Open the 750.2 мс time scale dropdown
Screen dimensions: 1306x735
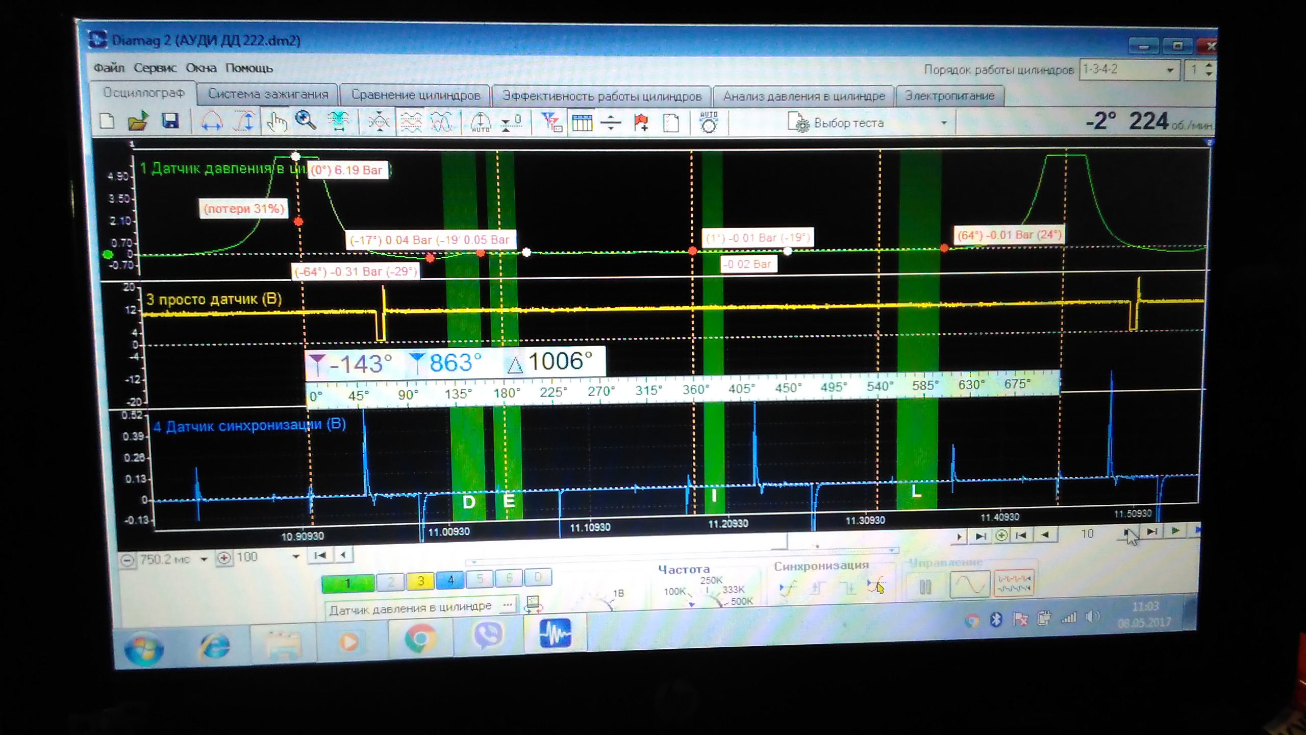pyautogui.click(x=204, y=559)
